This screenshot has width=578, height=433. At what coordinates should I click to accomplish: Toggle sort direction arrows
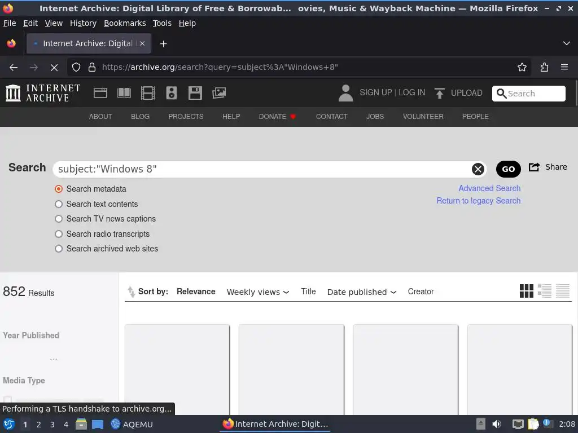point(131,291)
